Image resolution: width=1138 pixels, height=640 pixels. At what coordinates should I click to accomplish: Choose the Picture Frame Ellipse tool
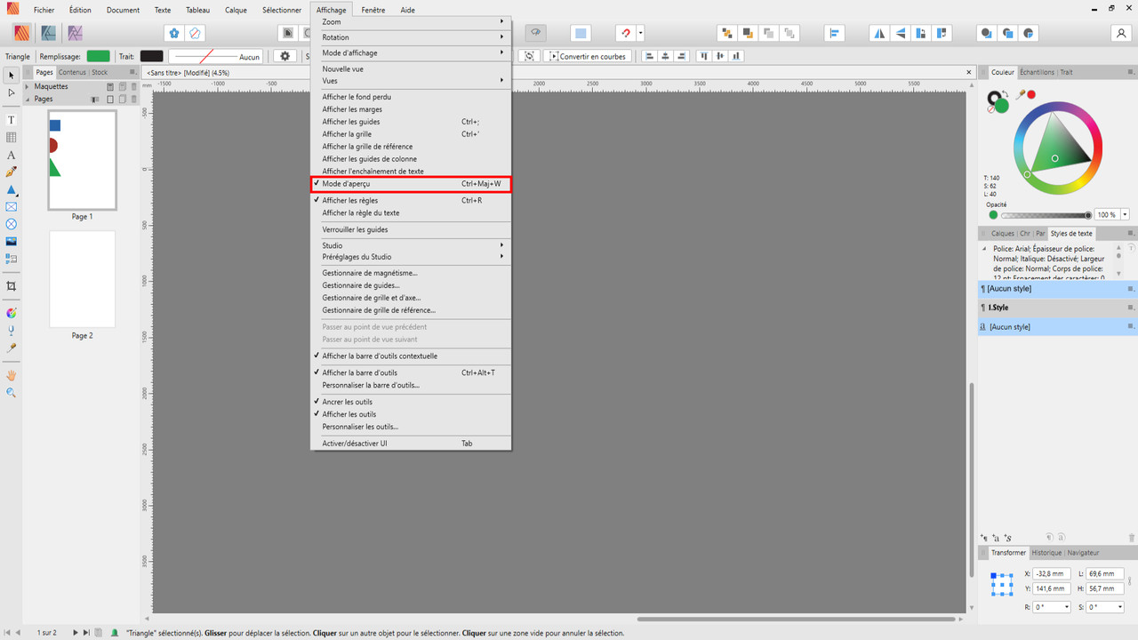pos(11,224)
